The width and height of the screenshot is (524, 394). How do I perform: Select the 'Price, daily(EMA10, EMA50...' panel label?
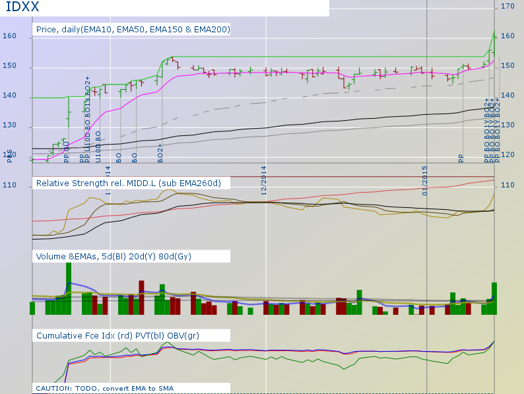133,30
